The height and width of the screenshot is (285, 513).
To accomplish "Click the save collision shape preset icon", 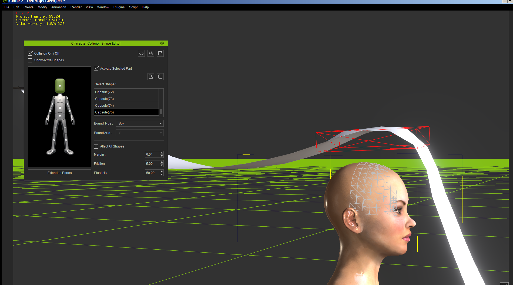I will click(160, 53).
